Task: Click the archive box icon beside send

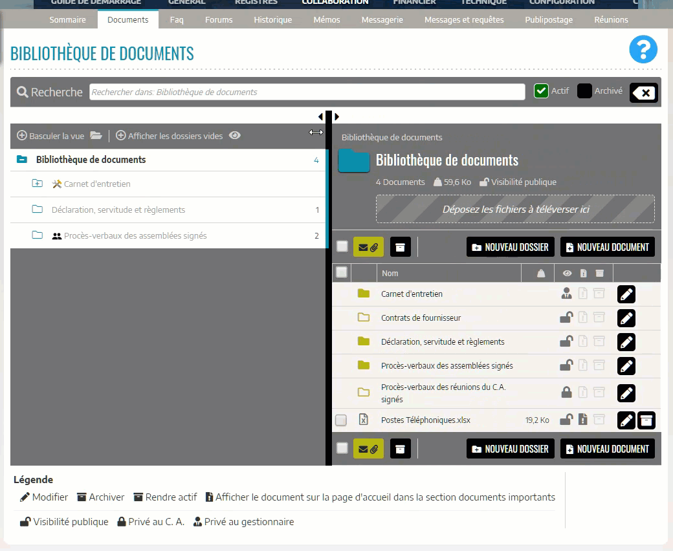Action: coord(400,246)
